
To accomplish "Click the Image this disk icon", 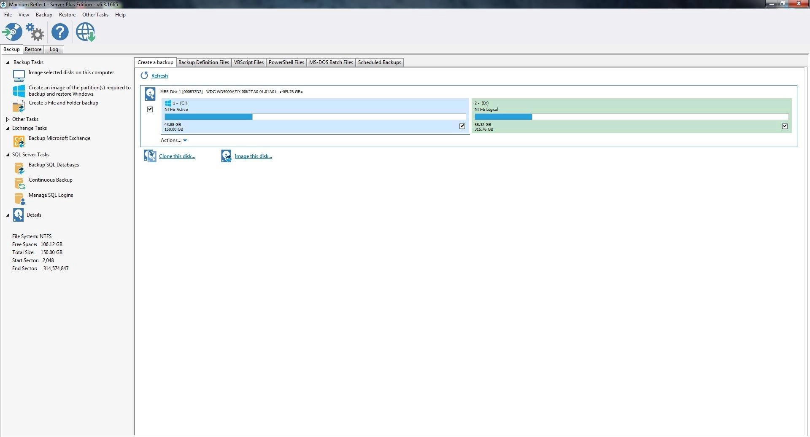I will click(x=226, y=156).
